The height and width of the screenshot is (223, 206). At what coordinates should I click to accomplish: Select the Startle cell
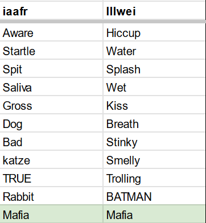[x=51, y=50]
